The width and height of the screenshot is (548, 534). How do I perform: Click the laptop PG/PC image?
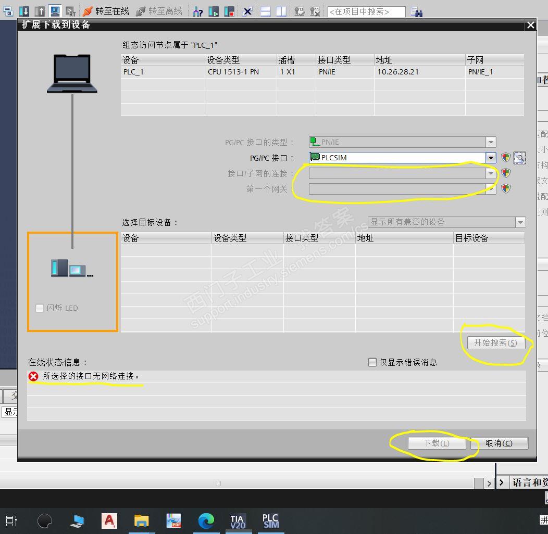coord(72,74)
